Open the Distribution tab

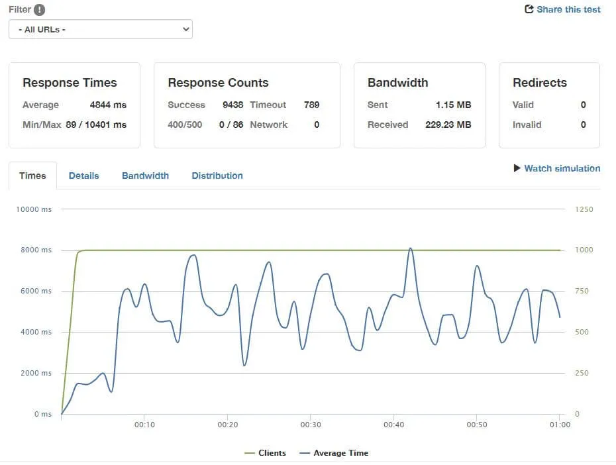pyautogui.click(x=217, y=176)
